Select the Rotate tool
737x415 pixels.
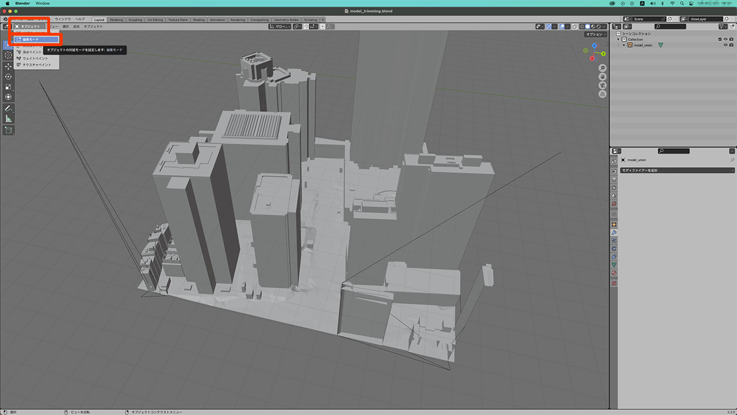(8, 76)
